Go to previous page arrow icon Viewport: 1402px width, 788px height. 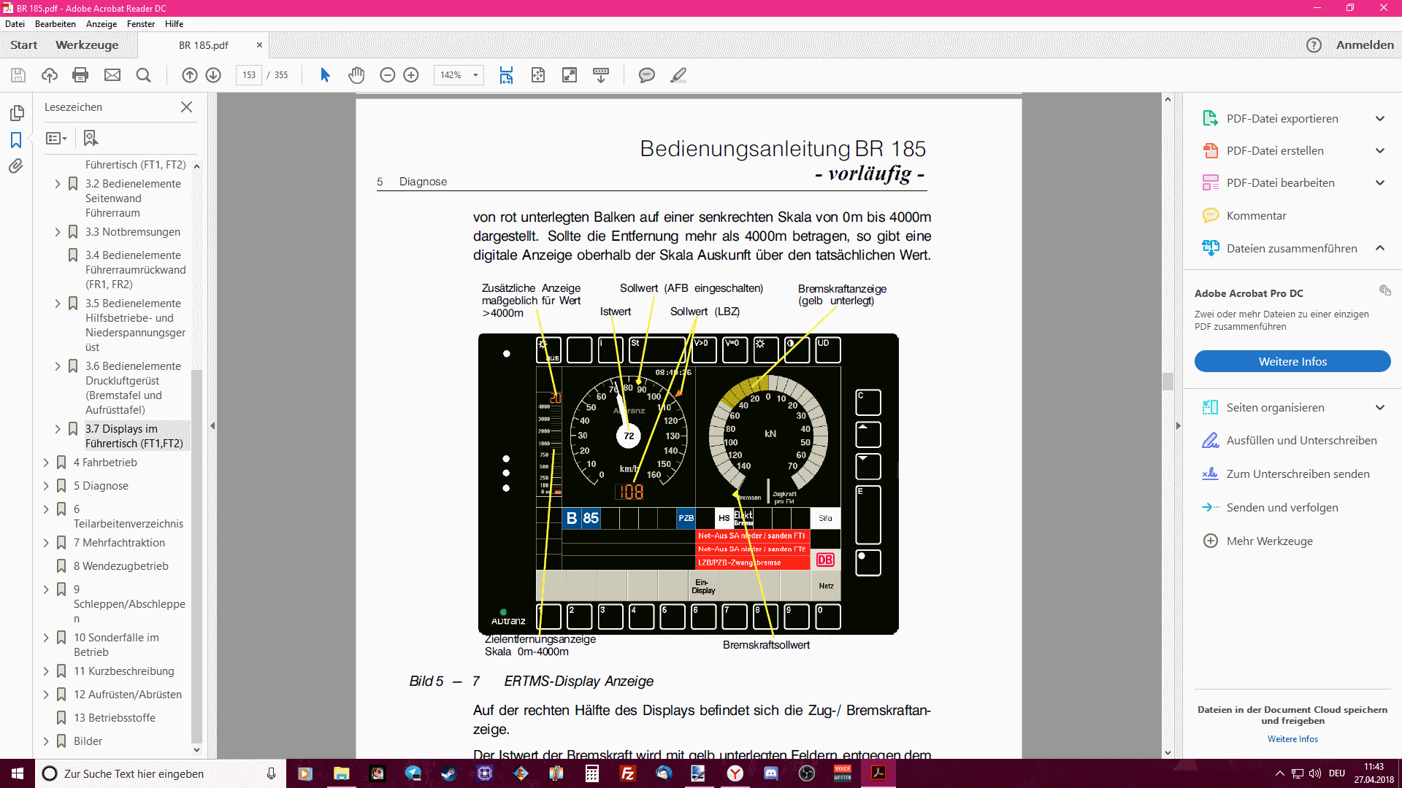[x=190, y=75]
